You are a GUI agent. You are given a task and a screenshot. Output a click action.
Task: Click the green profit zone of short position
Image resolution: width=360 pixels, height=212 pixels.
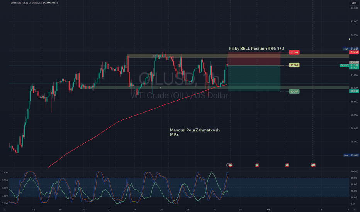[x=254, y=78]
